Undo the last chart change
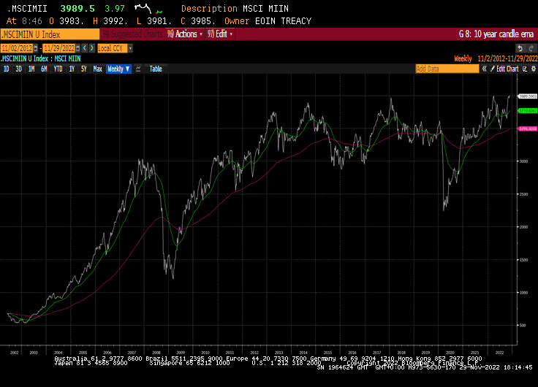The height and width of the screenshot is (387, 538). point(520,48)
